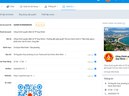The width and height of the screenshot is (129, 96).
Task: Change the avatar via emblem camera icon
Action: [109, 57]
